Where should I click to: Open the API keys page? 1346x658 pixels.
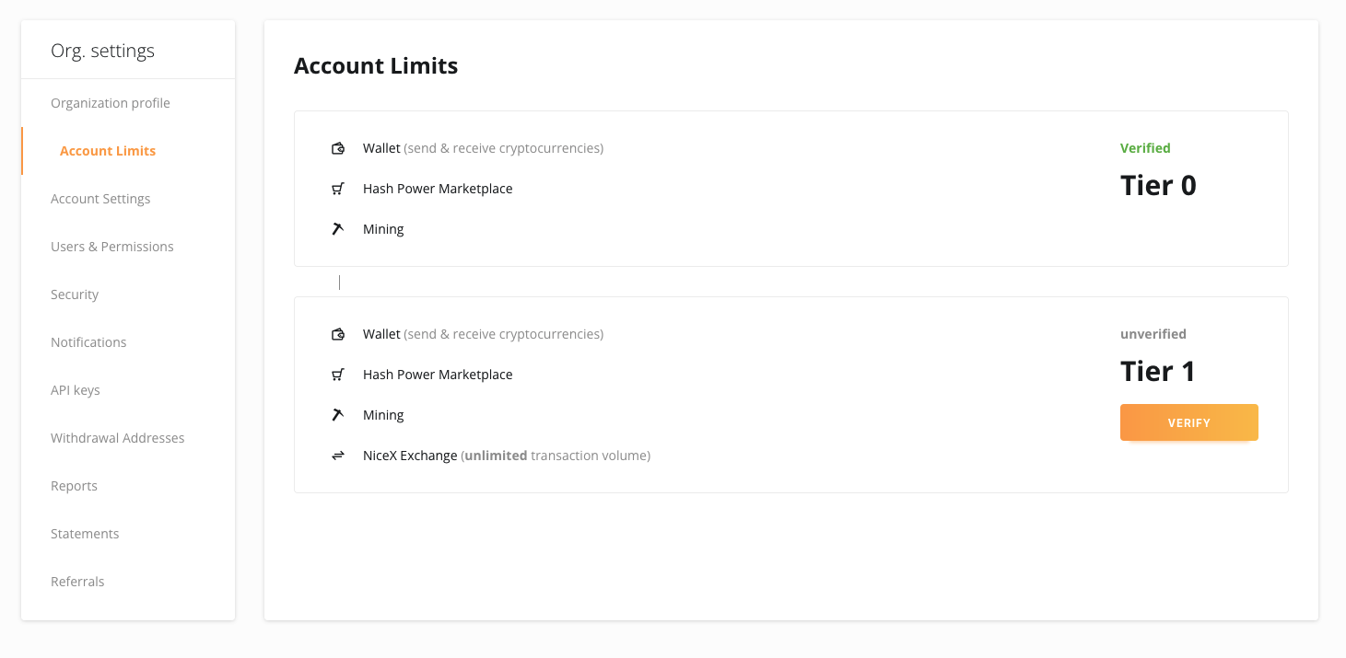tap(77, 389)
